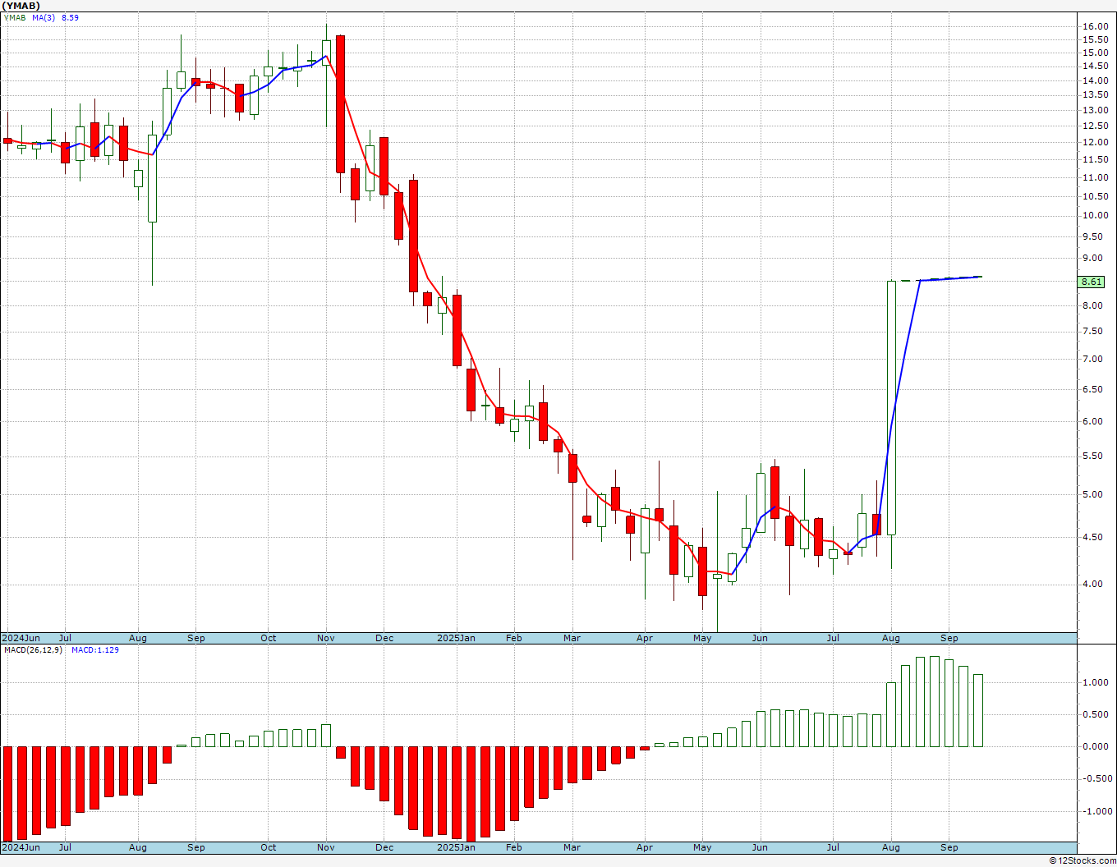This screenshot has height=867, width=1117.
Task: Click the 8.00 price axis label
Action: click(1092, 305)
